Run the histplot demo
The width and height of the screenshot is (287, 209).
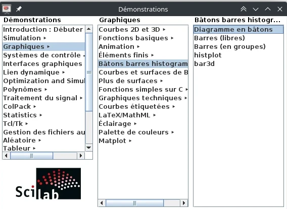click(x=238, y=55)
